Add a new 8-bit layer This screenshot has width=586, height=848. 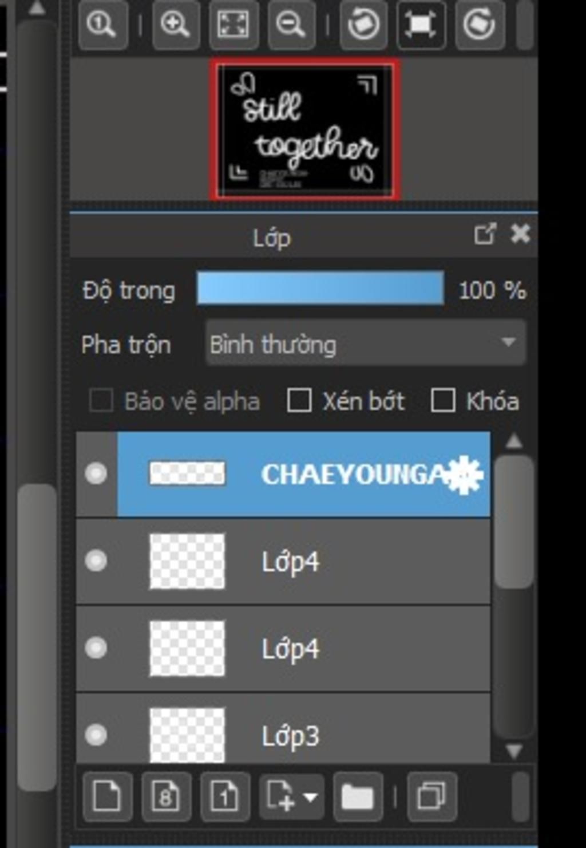tap(166, 796)
